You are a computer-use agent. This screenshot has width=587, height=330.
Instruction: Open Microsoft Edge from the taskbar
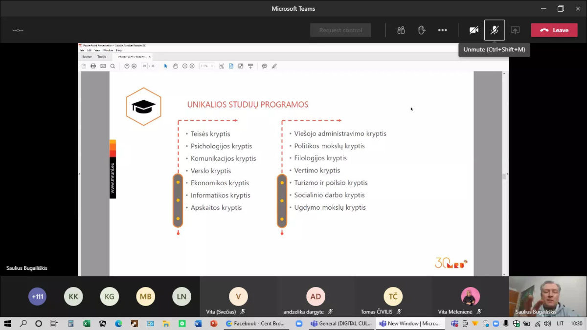click(x=118, y=324)
